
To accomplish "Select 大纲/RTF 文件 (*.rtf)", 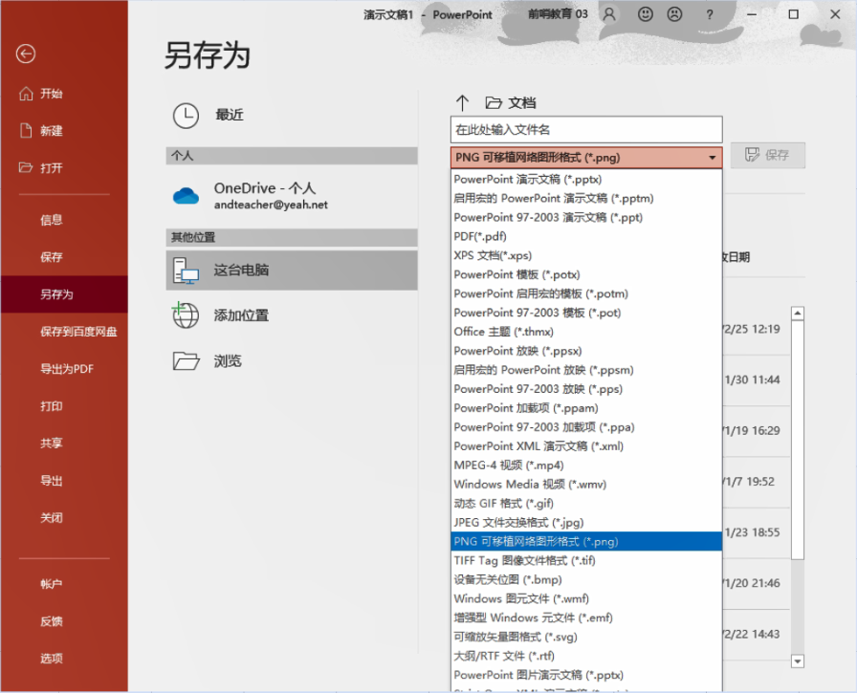I will click(586, 656).
